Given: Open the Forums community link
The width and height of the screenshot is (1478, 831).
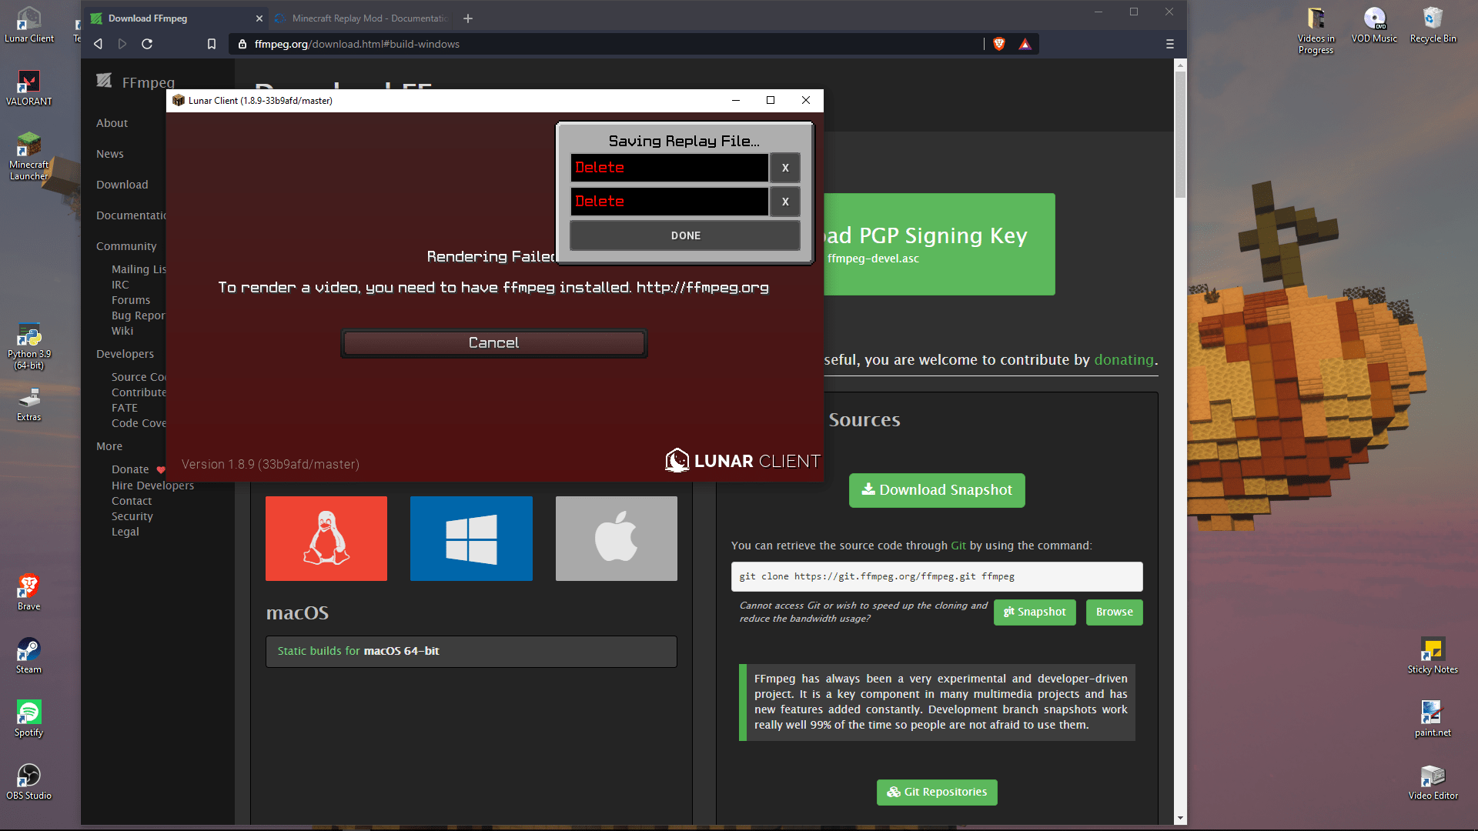Looking at the screenshot, I should click(x=131, y=300).
